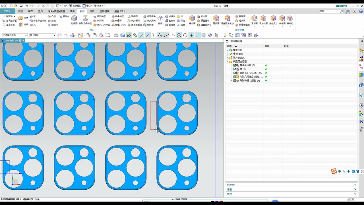Image resolution: width=364 pixels, height=205 pixels.
Task: Expand the 摄像机 tree node
Action: click(227, 54)
